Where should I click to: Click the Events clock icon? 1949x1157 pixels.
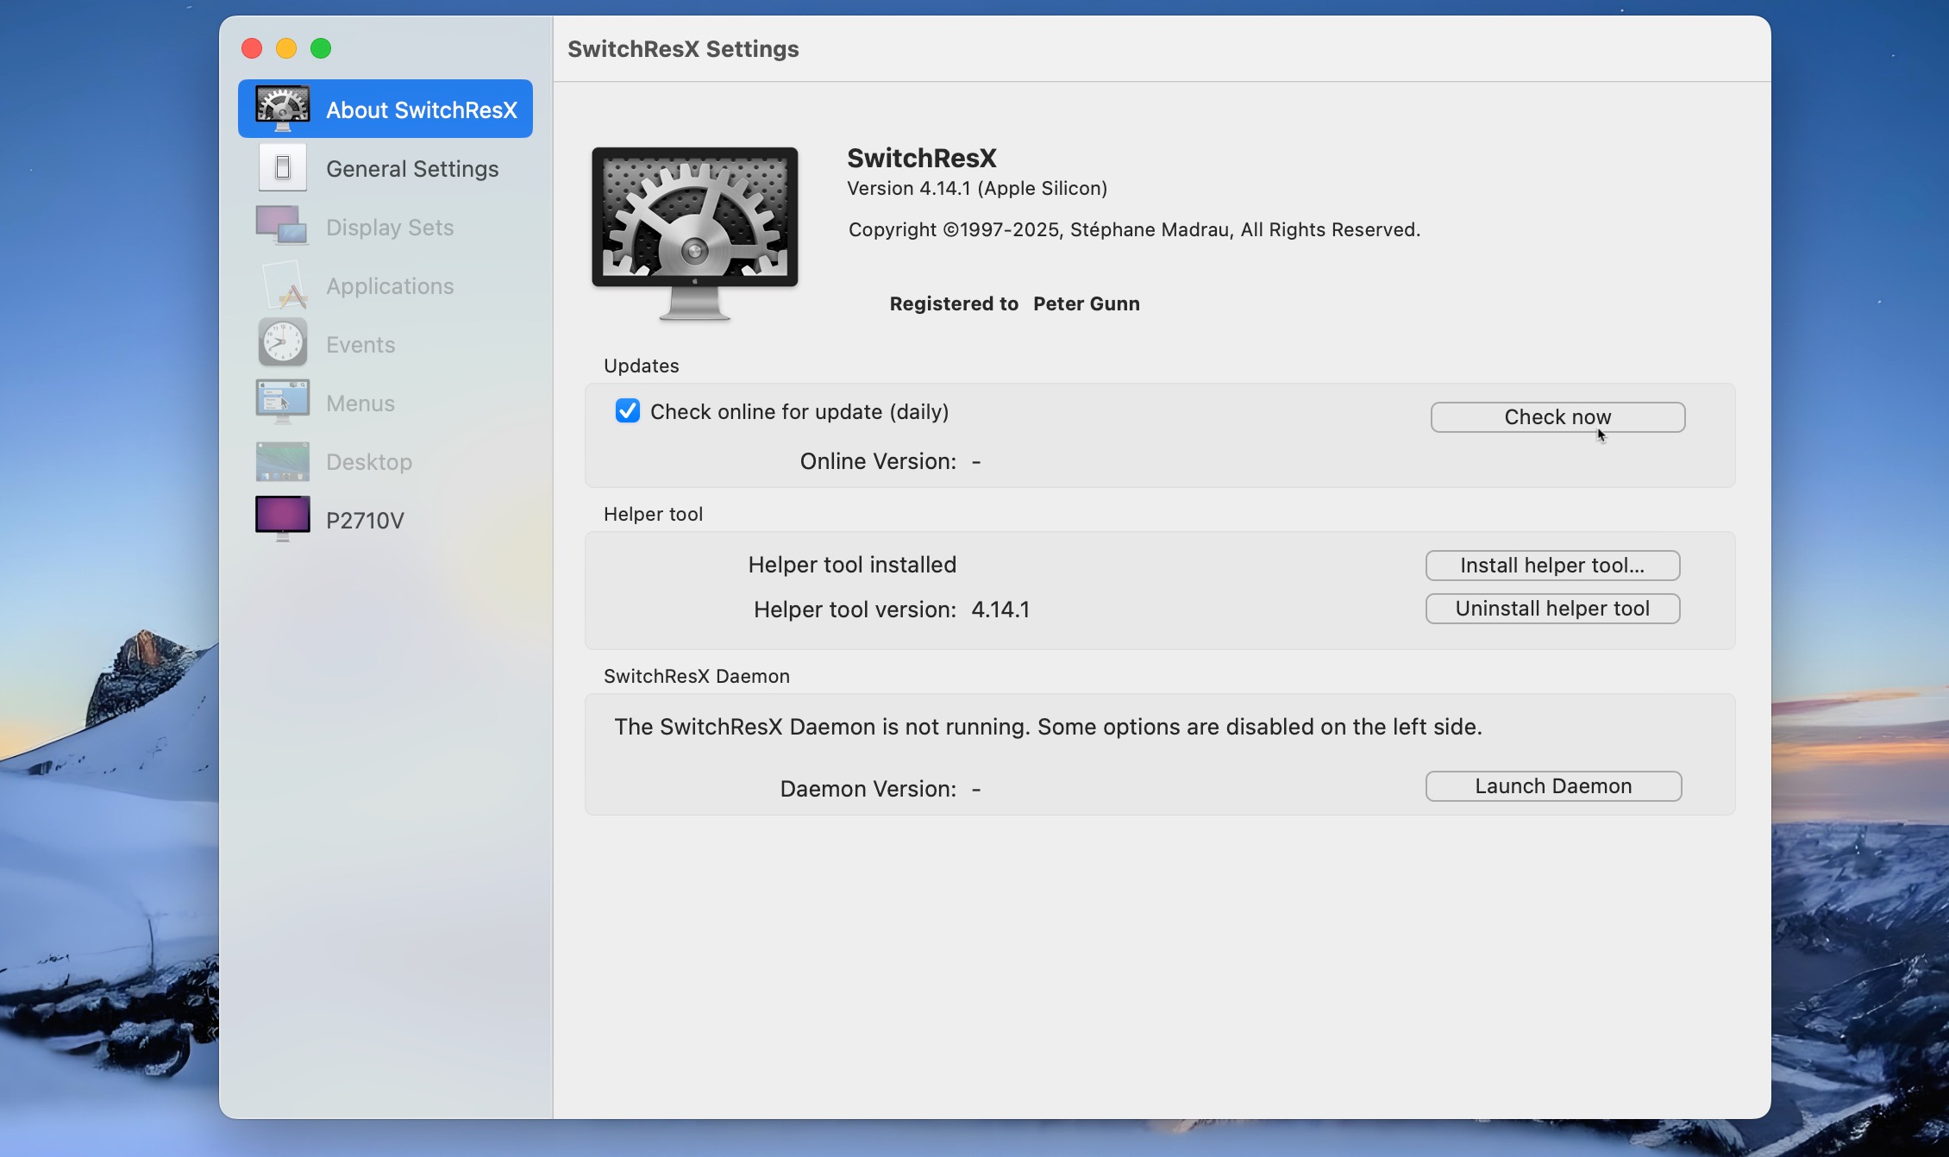click(x=282, y=343)
